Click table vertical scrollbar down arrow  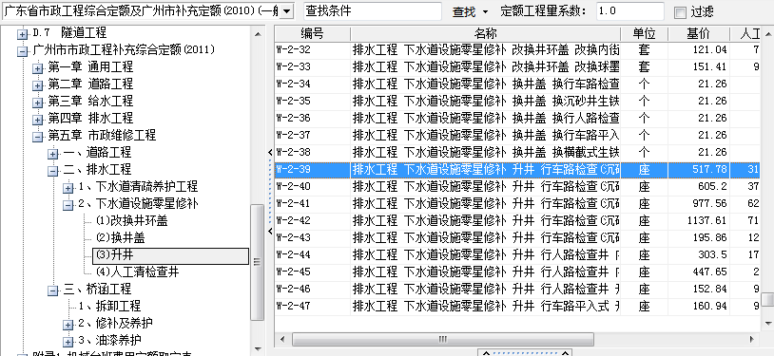767,324
